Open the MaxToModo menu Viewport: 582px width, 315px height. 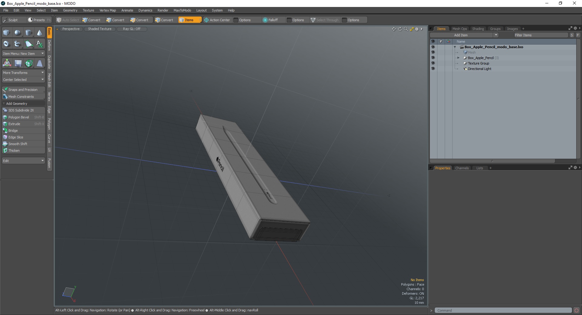tap(182, 10)
